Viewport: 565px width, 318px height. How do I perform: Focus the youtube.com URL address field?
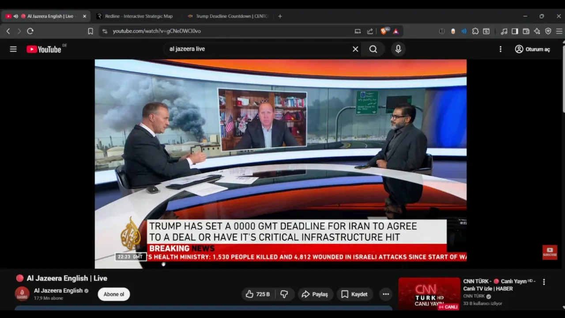tap(157, 31)
